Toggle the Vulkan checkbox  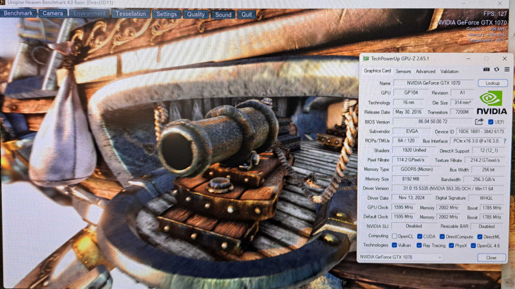(x=395, y=245)
